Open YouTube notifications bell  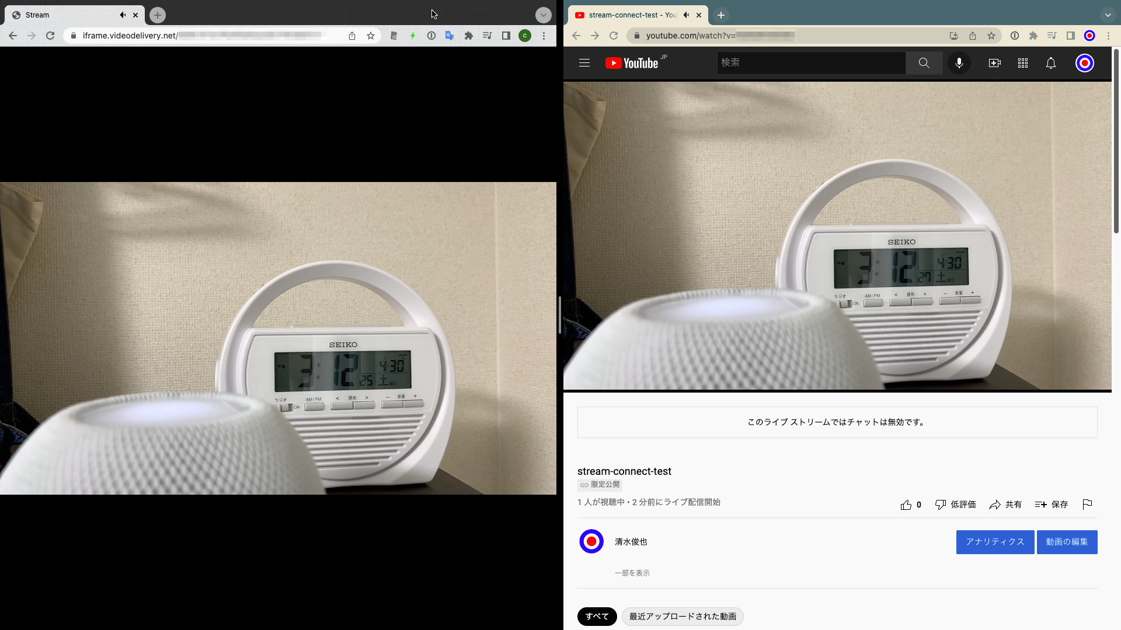point(1051,62)
